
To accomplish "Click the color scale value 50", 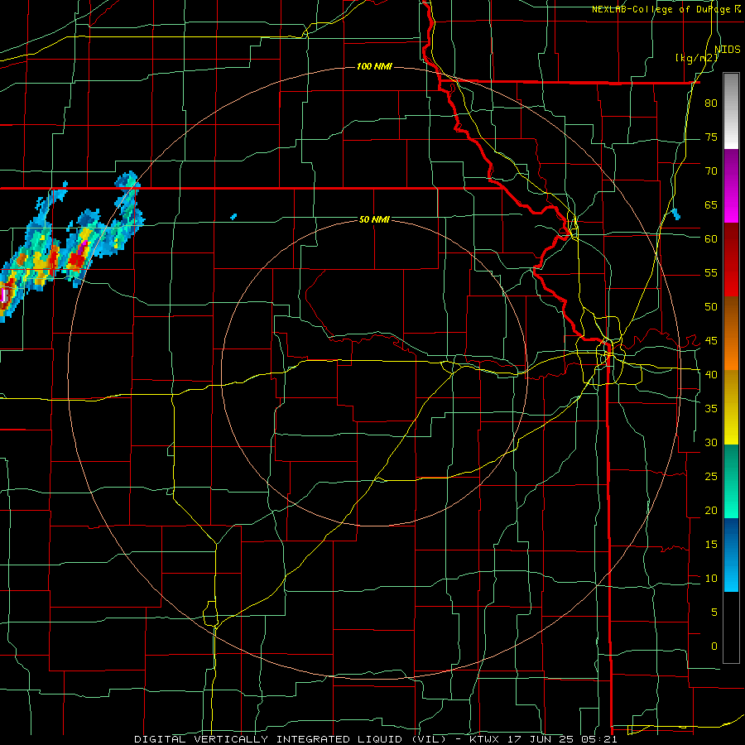I will tap(711, 306).
